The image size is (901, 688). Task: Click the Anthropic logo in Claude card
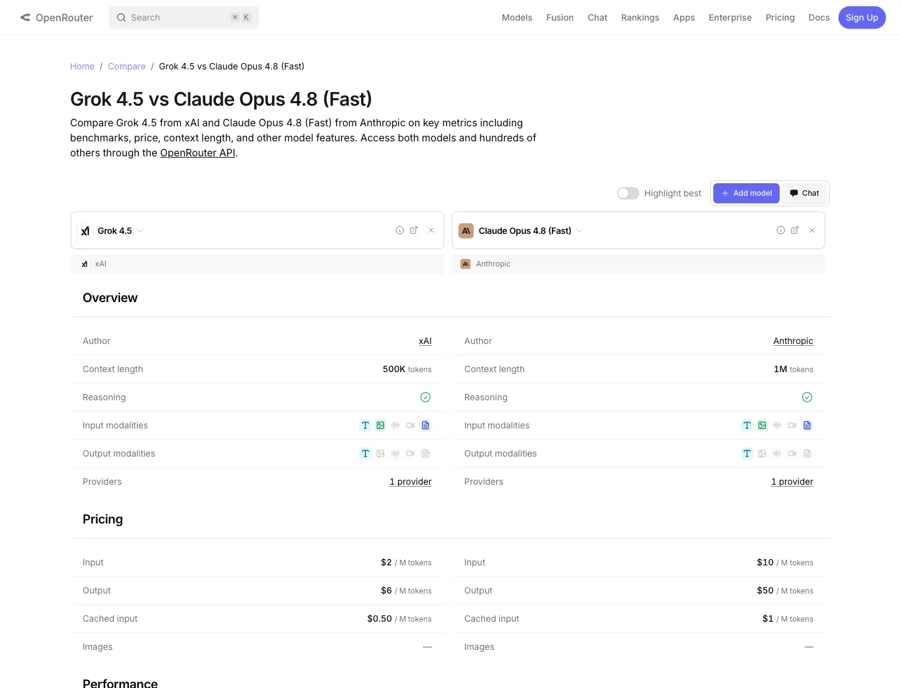(466, 231)
